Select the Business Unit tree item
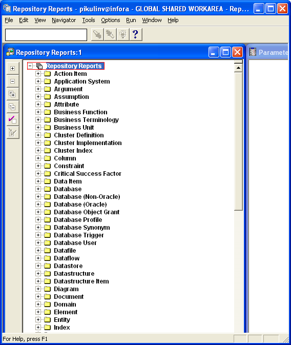291x345 pixels. coord(74,128)
